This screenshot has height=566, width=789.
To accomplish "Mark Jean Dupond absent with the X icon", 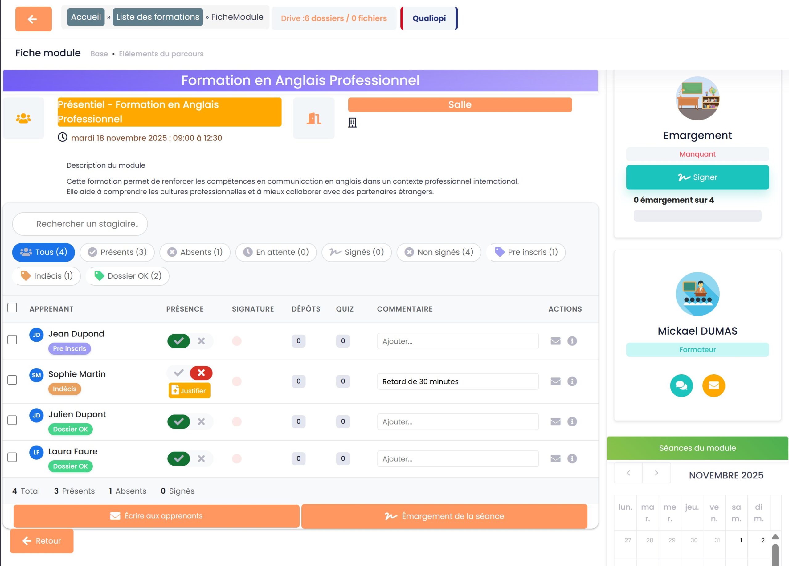I will (x=201, y=341).
